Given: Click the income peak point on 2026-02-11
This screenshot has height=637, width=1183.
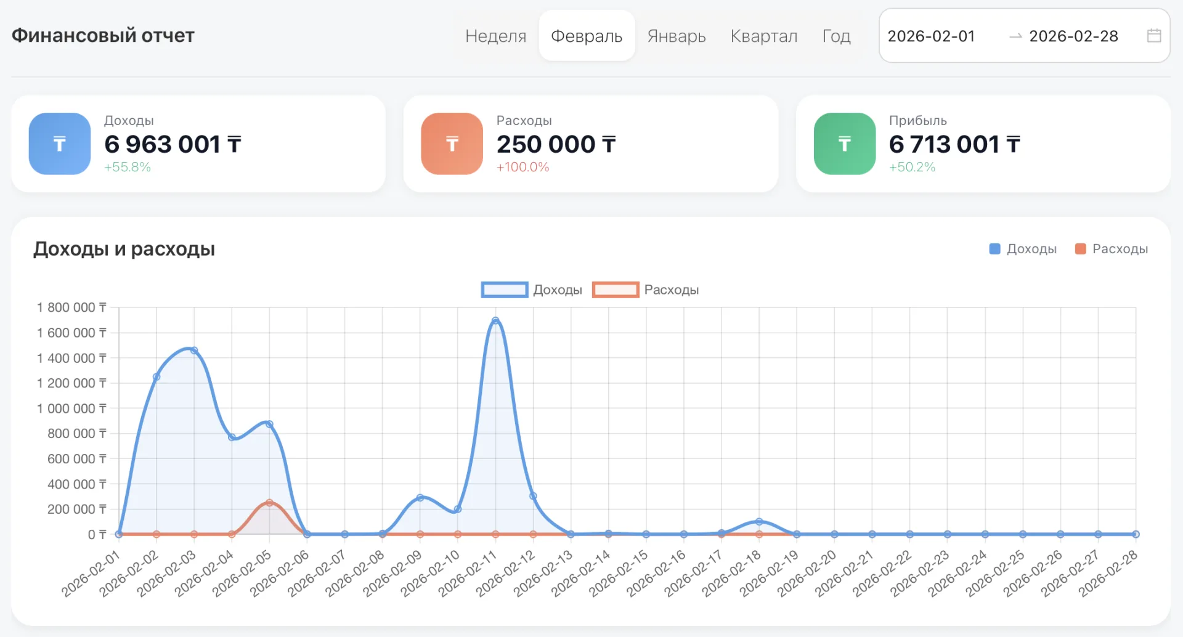Looking at the screenshot, I should tap(495, 320).
